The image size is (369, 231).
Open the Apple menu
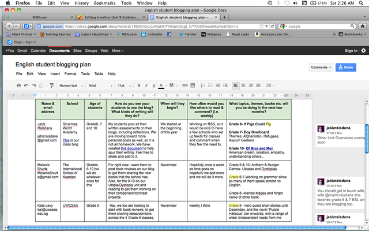(x=7, y=3)
